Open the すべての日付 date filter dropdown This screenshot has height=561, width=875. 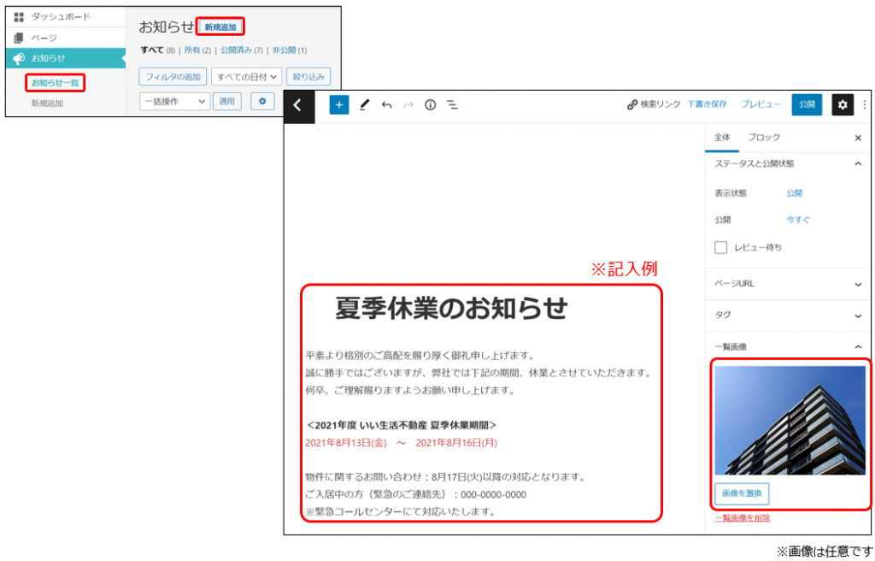pyautogui.click(x=246, y=76)
